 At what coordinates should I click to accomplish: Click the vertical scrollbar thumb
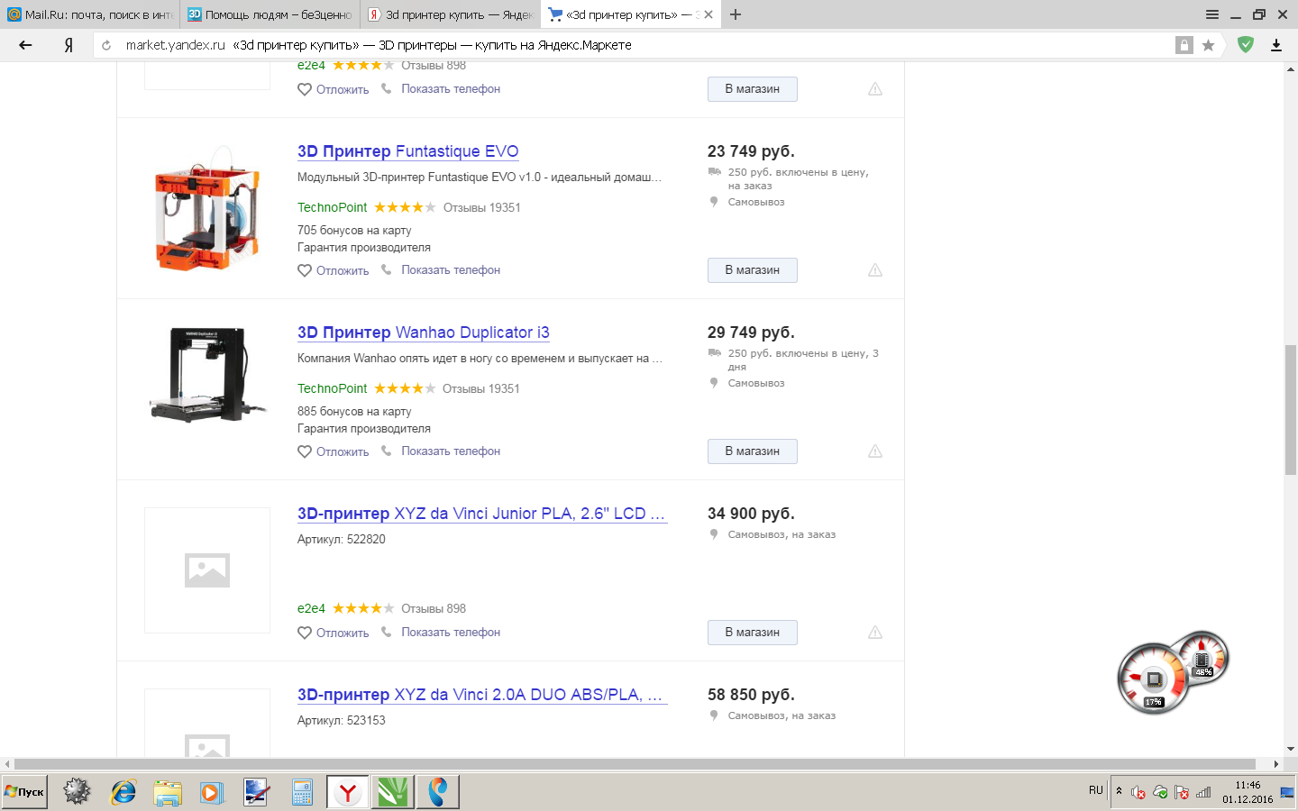(1291, 409)
